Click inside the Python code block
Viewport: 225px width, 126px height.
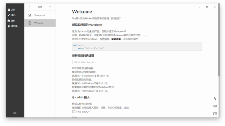(x=137, y=47)
